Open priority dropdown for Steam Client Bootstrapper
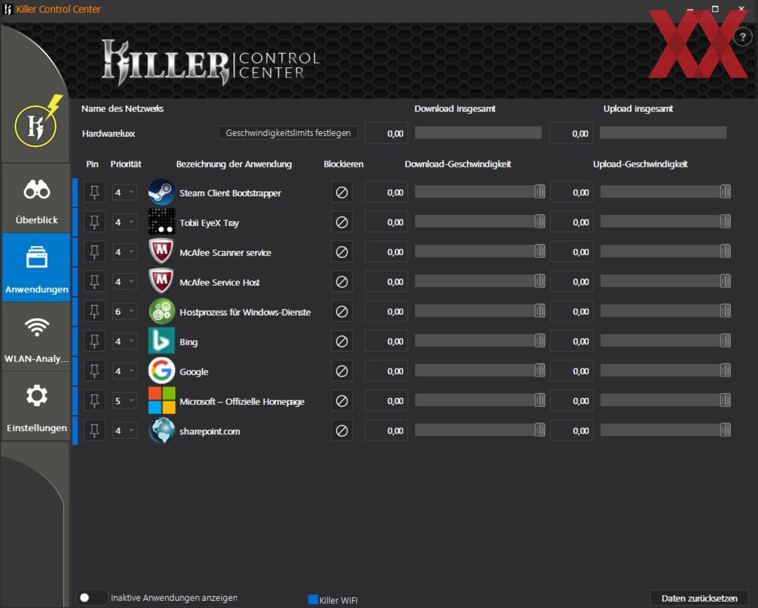 pos(124,192)
